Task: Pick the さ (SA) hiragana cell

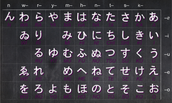Action: (x=125, y=19)
